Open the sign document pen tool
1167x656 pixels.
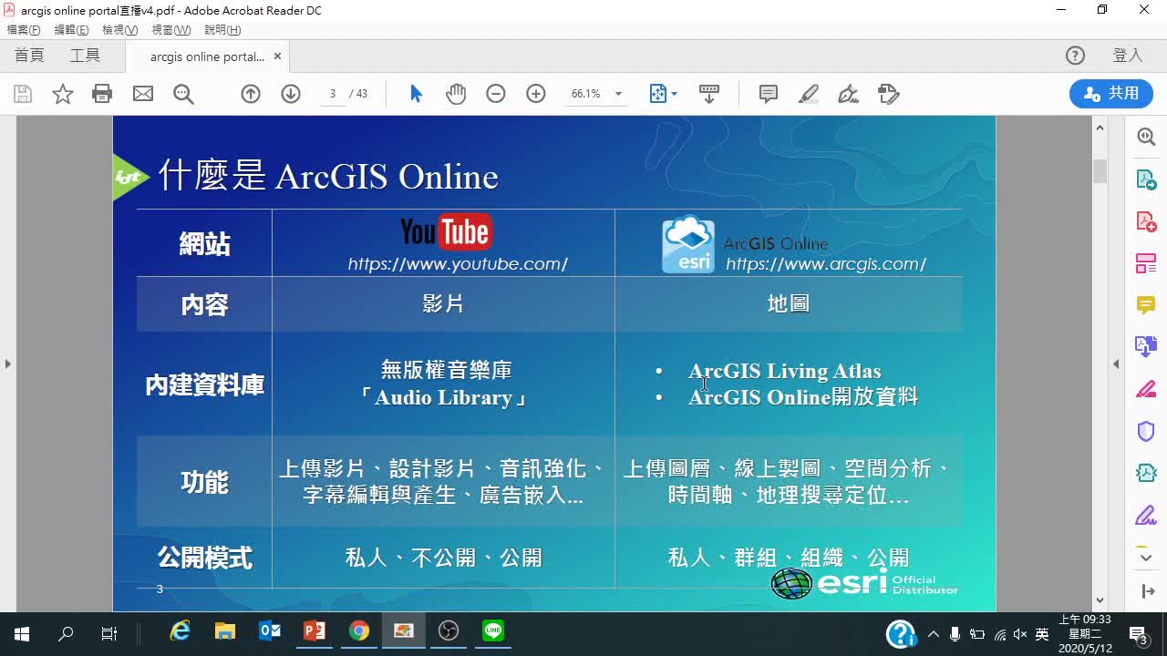(848, 94)
